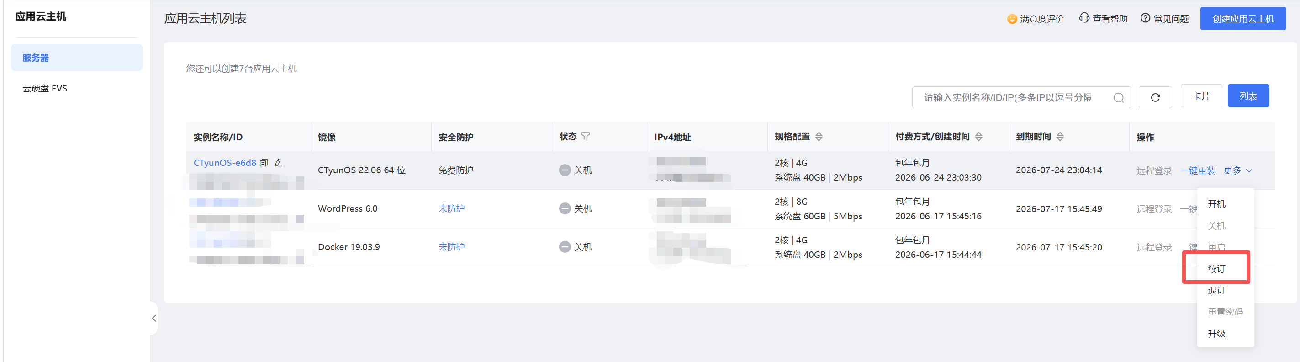Screen dimensions: 1300x362
Task: Click the 免费防护 cell
Action: (456, 170)
